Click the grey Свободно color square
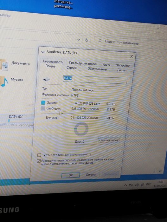This screenshot has width=167, height=222. (x=42, y=108)
